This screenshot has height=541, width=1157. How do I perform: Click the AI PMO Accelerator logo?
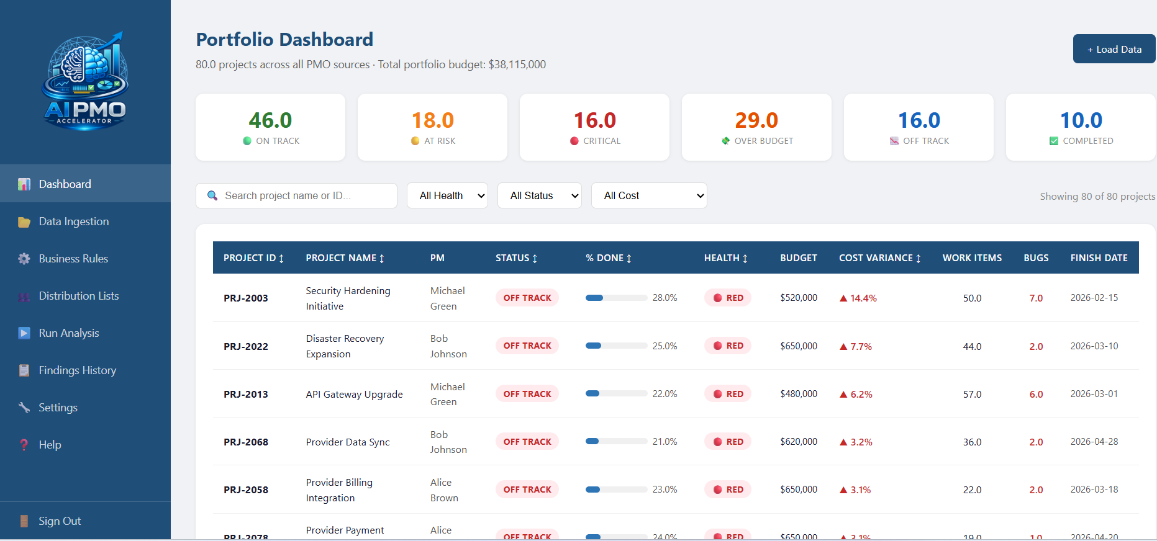click(x=85, y=81)
